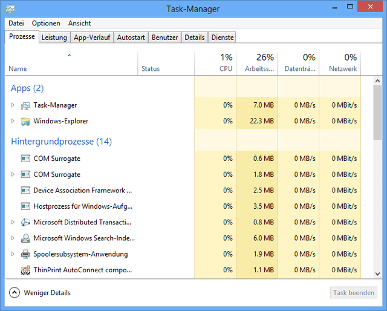
Task: Click the Task-Manager process icon in Apps
Action: point(25,105)
